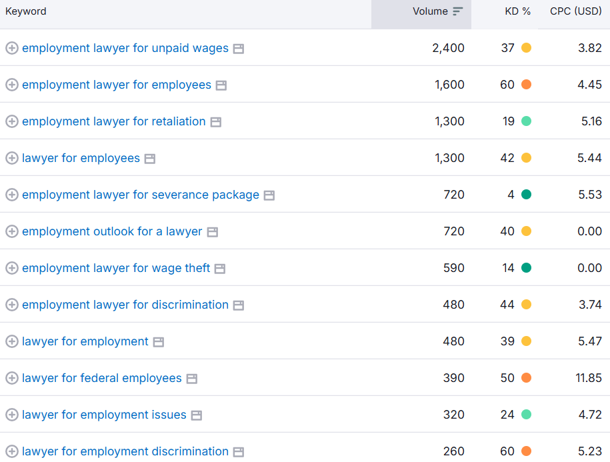Screen dimensions: 610x462
Task: Click orange KD dot for 'lawyer for federal employees'
Action: click(526, 378)
